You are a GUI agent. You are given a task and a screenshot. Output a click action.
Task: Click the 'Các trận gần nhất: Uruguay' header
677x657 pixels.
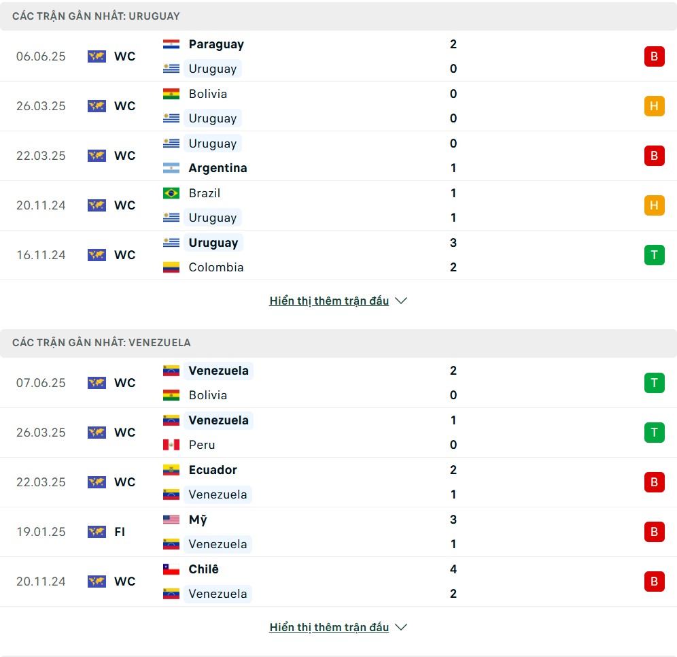338,16
